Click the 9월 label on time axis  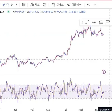(32, 109)
